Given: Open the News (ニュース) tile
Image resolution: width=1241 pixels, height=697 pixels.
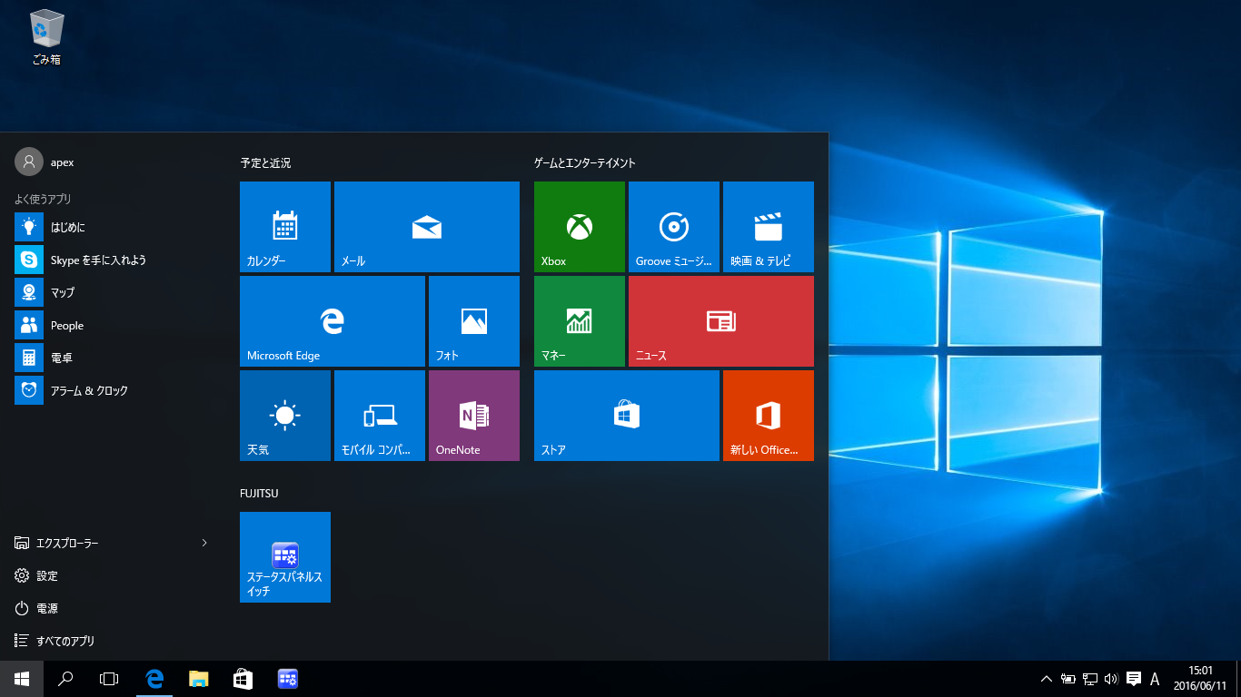Looking at the screenshot, I should click(x=721, y=321).
